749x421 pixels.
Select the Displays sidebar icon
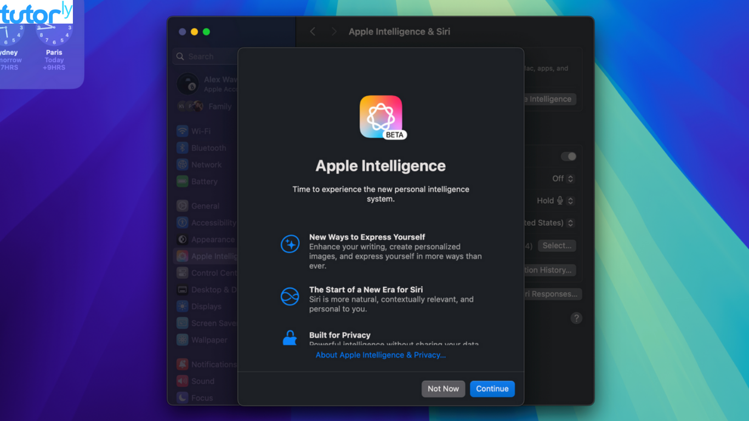[x=181, y=306]
